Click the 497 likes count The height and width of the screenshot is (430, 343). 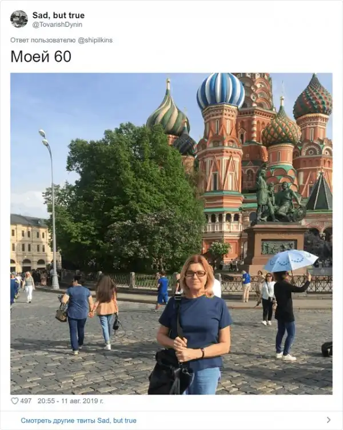click(x=26, y=401)
